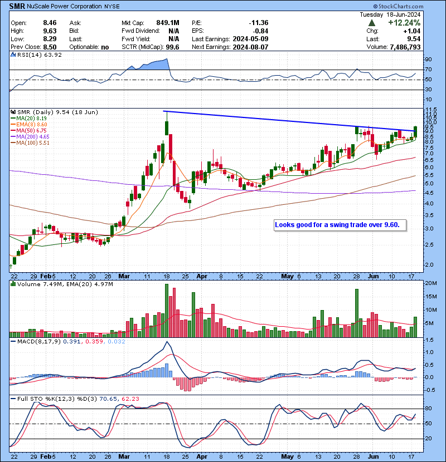Image resolution: width=446 pixels, height=462 pixels.
Task: Click the SCTR (MidCap) value 99.6
Action: pyautogui.click(x=173, y=47)
